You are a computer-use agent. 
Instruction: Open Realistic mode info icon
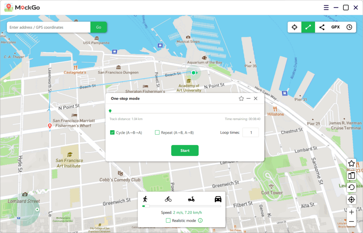coord(200,220)
